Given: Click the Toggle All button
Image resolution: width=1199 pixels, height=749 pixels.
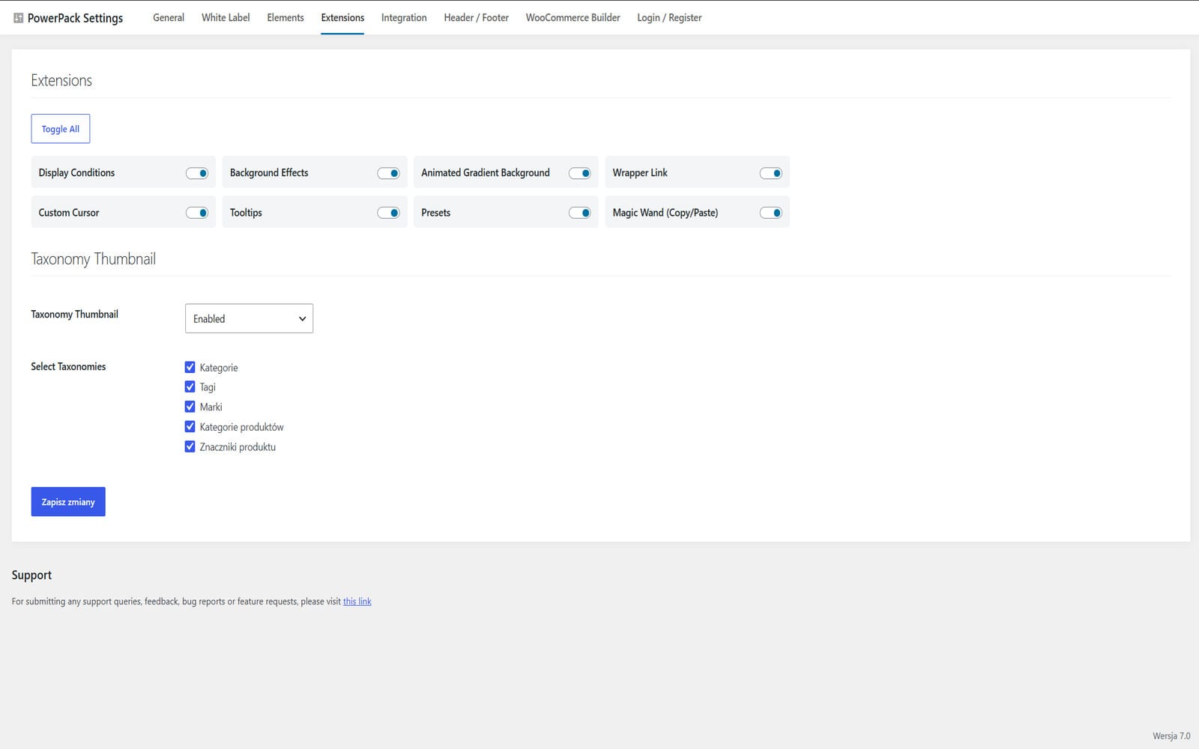Looking at the screenshot, I should (61, 129).
